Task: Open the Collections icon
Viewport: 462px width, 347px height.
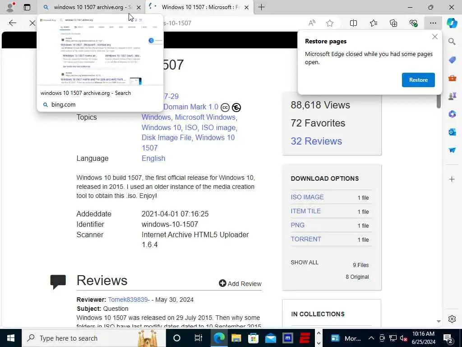Action: tap(393, 23)
